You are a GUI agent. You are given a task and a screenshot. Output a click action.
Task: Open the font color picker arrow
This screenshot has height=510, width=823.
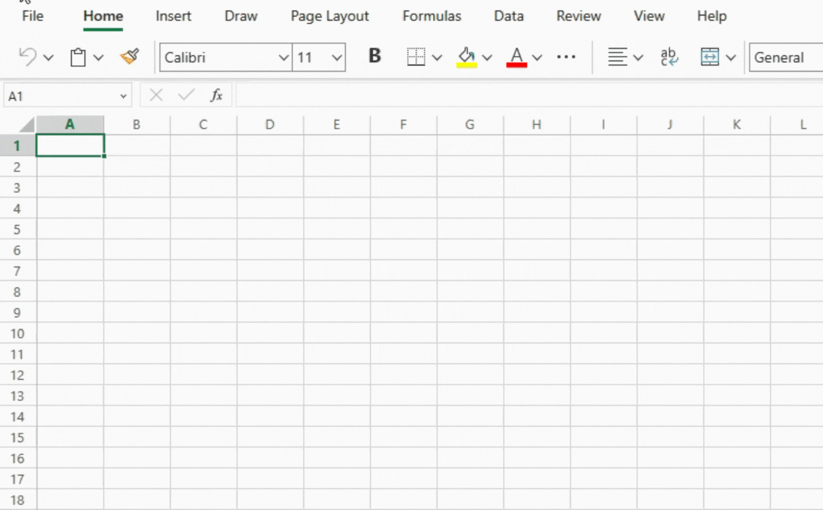point(537,57)
